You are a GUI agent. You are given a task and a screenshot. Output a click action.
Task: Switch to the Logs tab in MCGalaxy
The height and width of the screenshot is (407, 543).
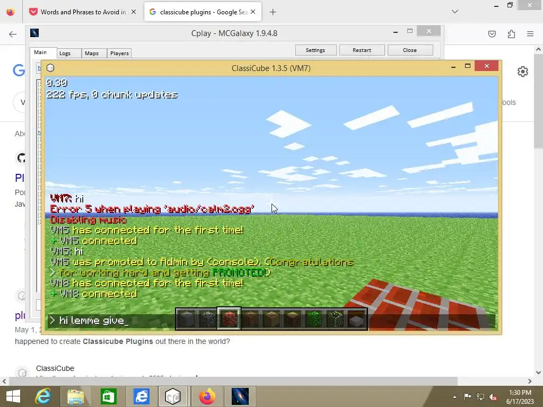[65, 54]
